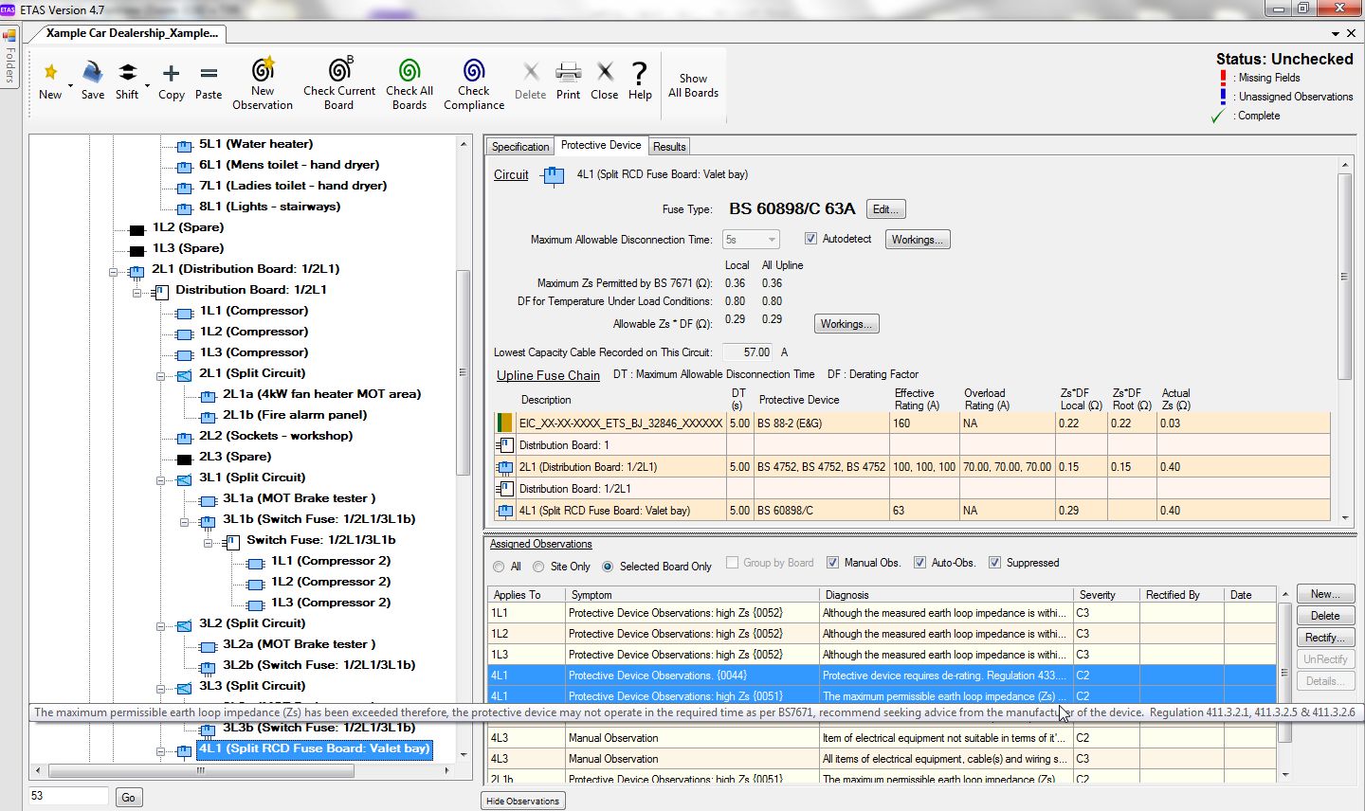This screenshot has height=811, width=1365.
Task: Switch to the Specification tab
Action: tap(519, 147)
